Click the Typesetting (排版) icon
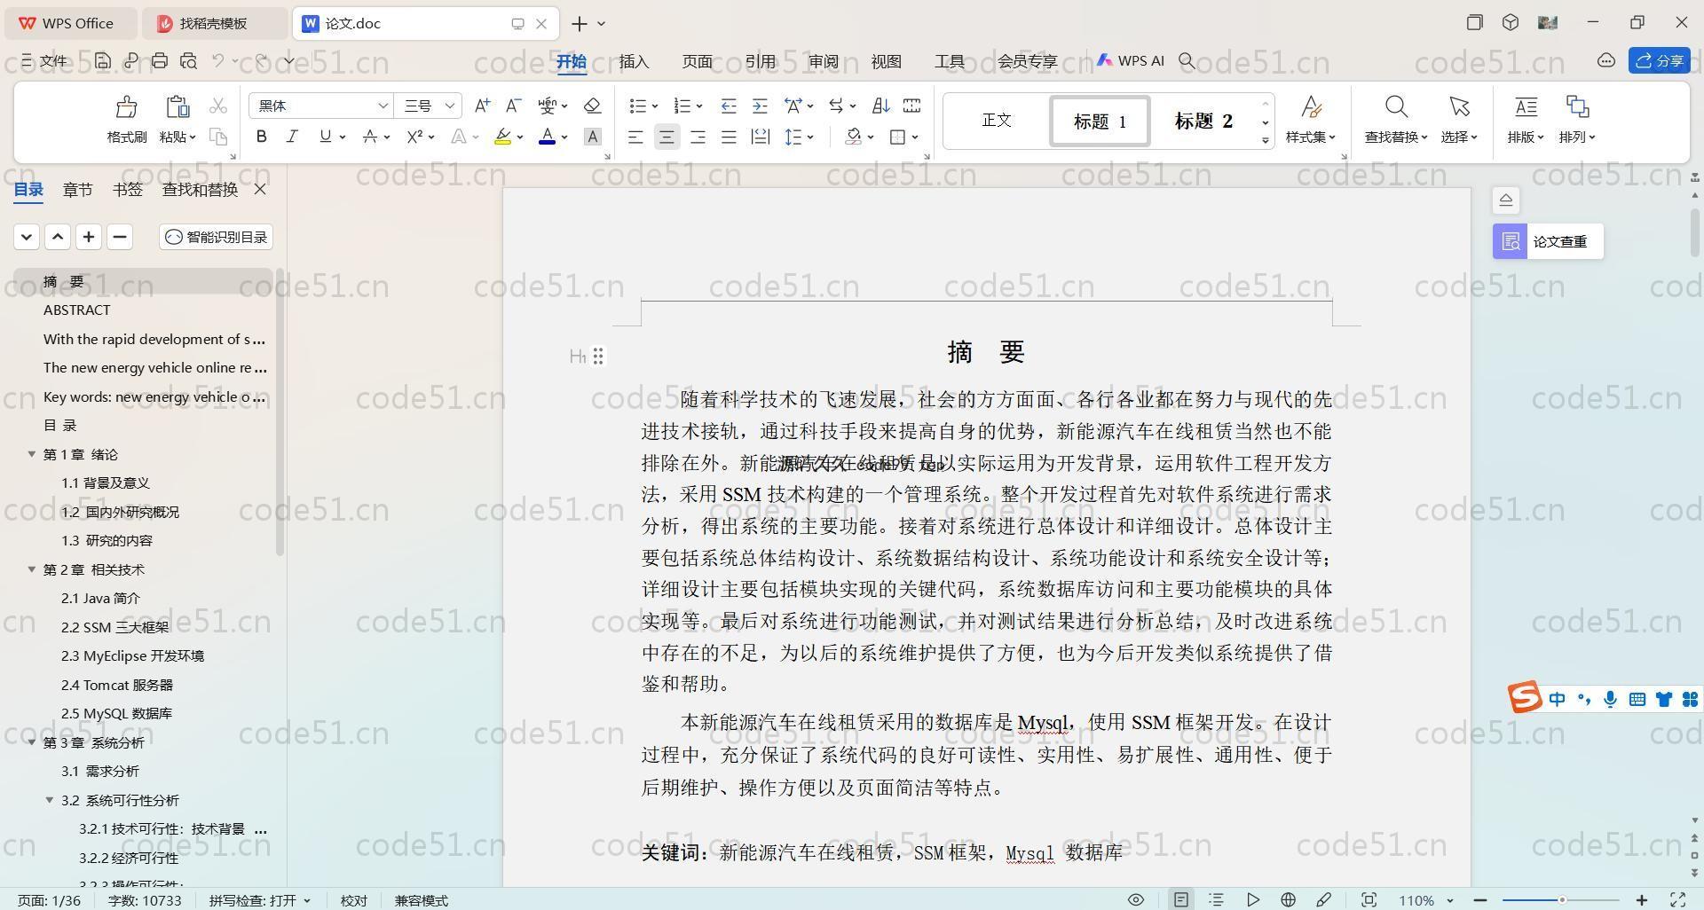Image resolution: width=1704 pixels, height=910 pixels. pyautogui.click(x=1526, y=107)
